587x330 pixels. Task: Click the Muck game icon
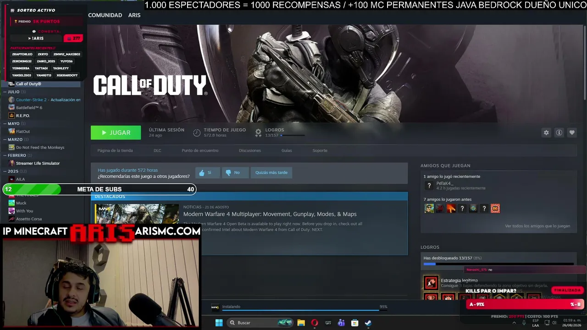(11, 203)
